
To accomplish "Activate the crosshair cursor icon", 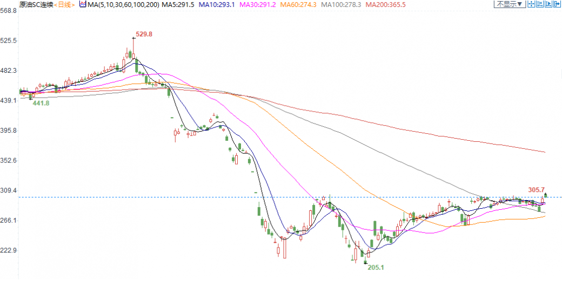I will [x=532, y=4].
